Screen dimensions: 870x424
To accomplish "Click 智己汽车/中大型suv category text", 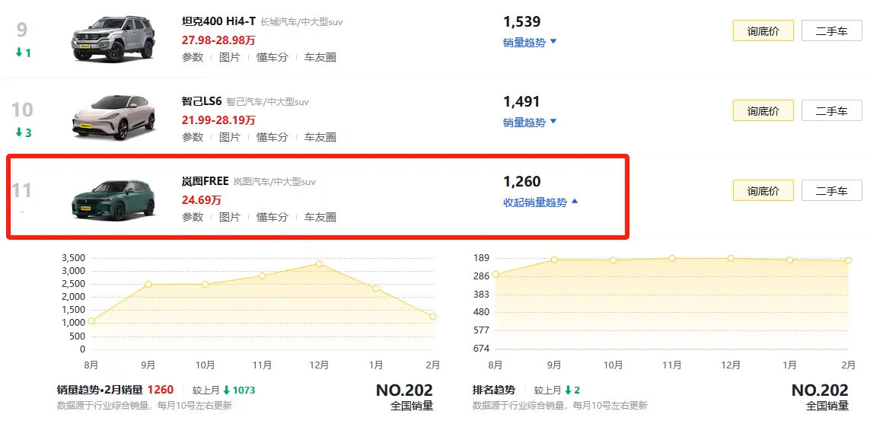I will pyautogui.click(x=267, y=102).
